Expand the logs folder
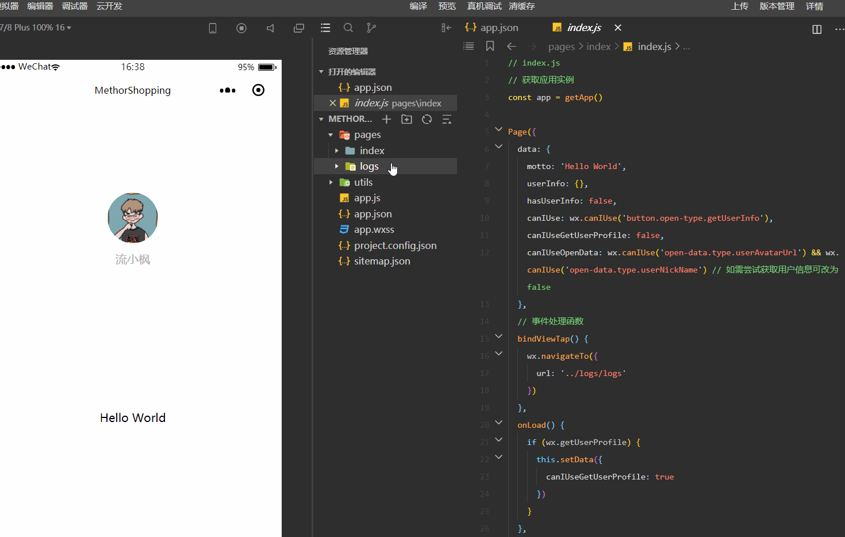Image resolution: width=845 pixels, height=537 pixels. (x=337, y=166)
